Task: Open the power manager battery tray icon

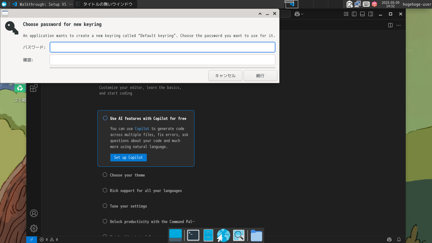Action: click(x=349, y=4)
